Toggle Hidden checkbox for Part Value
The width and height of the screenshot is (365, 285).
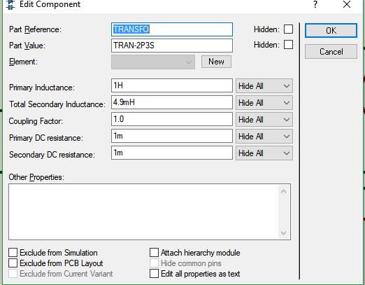pyautogui.click(x=288, y=45)
